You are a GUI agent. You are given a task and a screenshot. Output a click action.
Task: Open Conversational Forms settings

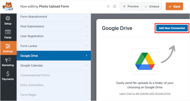[x=54, y=75]
